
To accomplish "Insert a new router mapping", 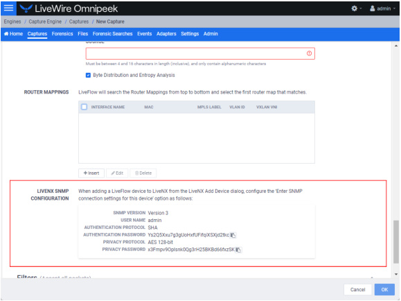I will (91, 173).
